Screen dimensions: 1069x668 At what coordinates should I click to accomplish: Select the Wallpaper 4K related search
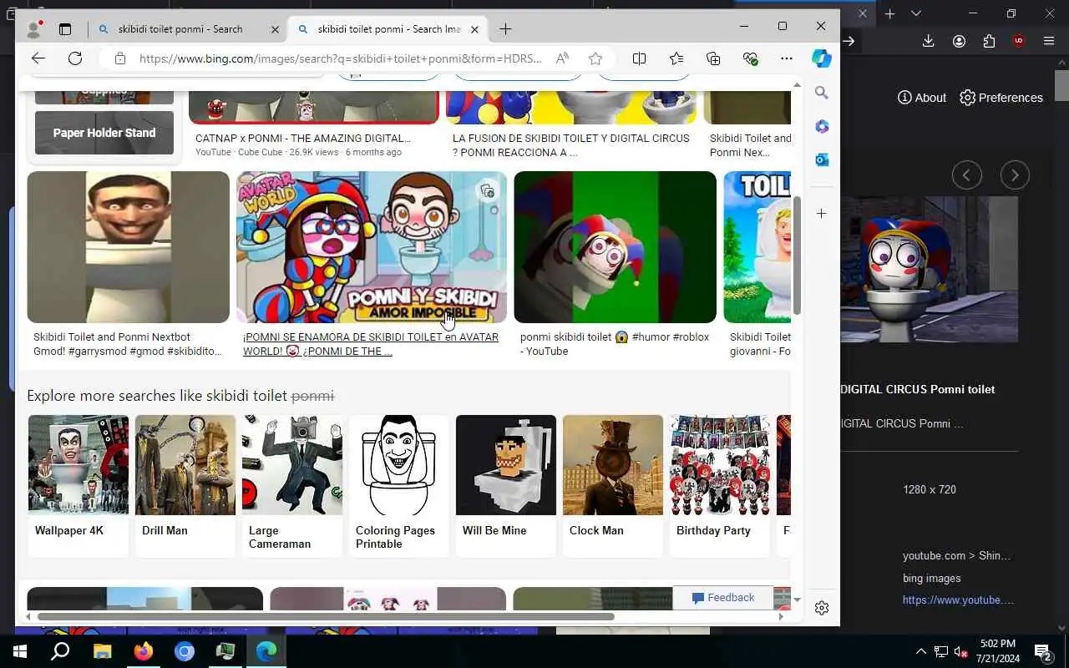(79, 486)
